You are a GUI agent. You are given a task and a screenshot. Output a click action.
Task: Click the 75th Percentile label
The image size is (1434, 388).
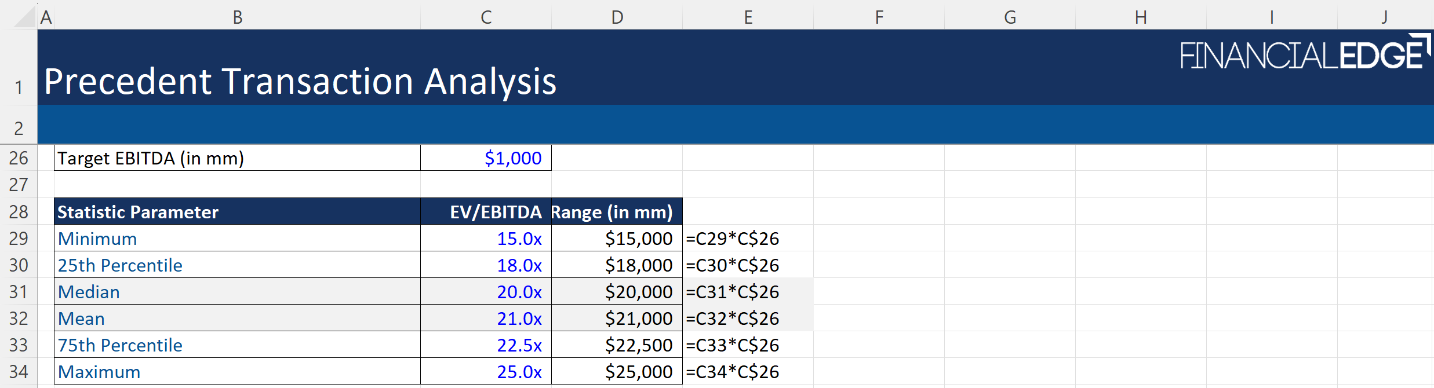(120, 345)
